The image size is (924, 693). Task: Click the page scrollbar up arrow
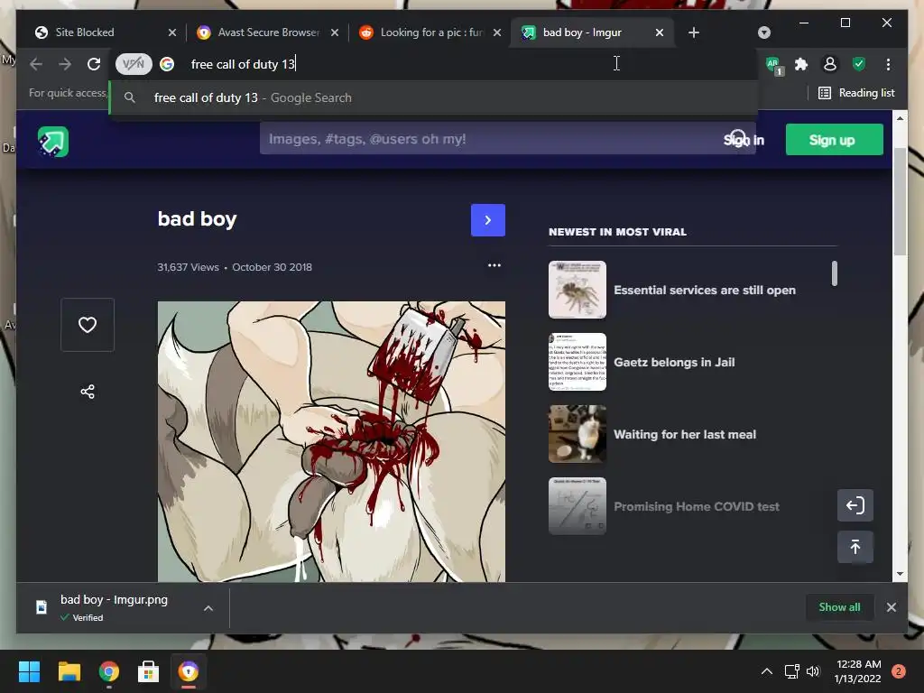(900, 118)
